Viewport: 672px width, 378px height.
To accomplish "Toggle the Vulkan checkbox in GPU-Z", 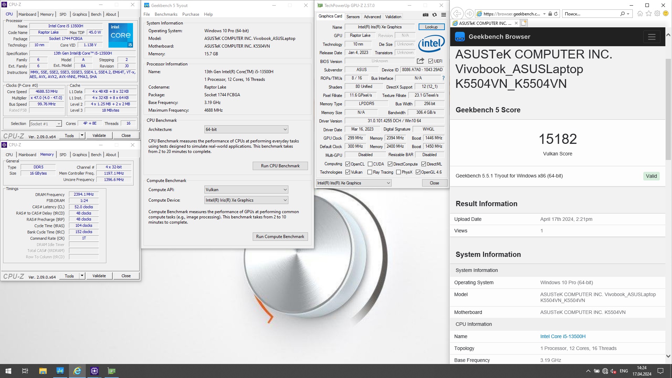I will [x=348, y=172].
